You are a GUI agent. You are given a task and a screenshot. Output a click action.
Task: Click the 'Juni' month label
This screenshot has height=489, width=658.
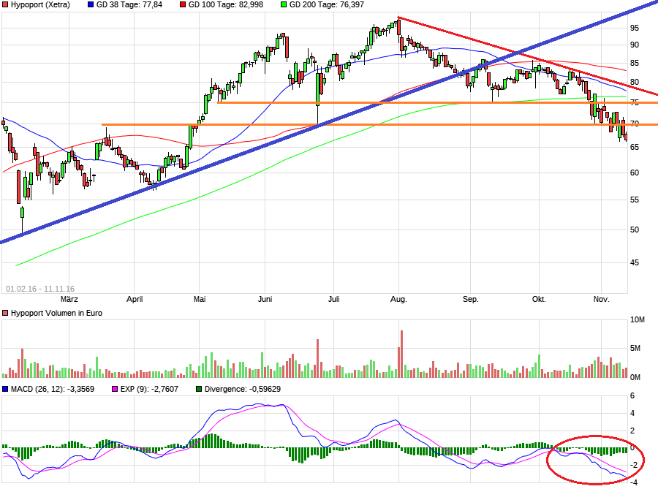265,300
